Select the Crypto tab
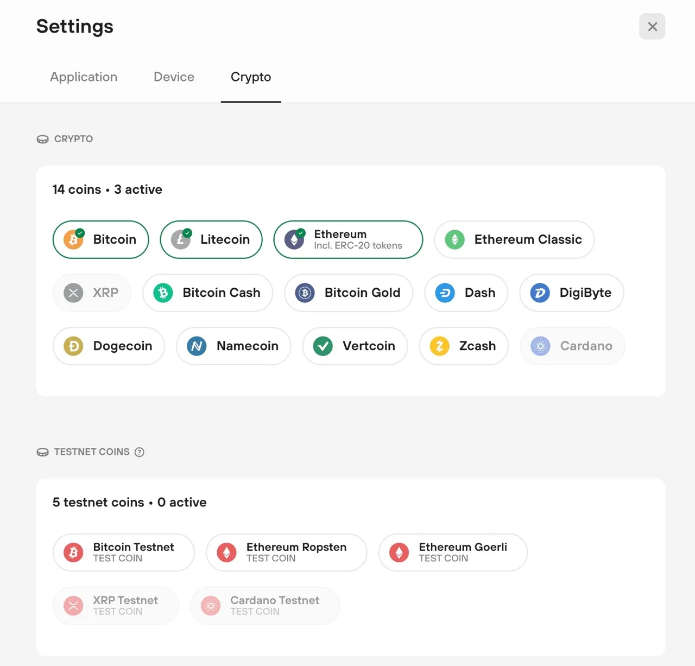This screenshot has width=695, height=666. [x=251, y=77]
